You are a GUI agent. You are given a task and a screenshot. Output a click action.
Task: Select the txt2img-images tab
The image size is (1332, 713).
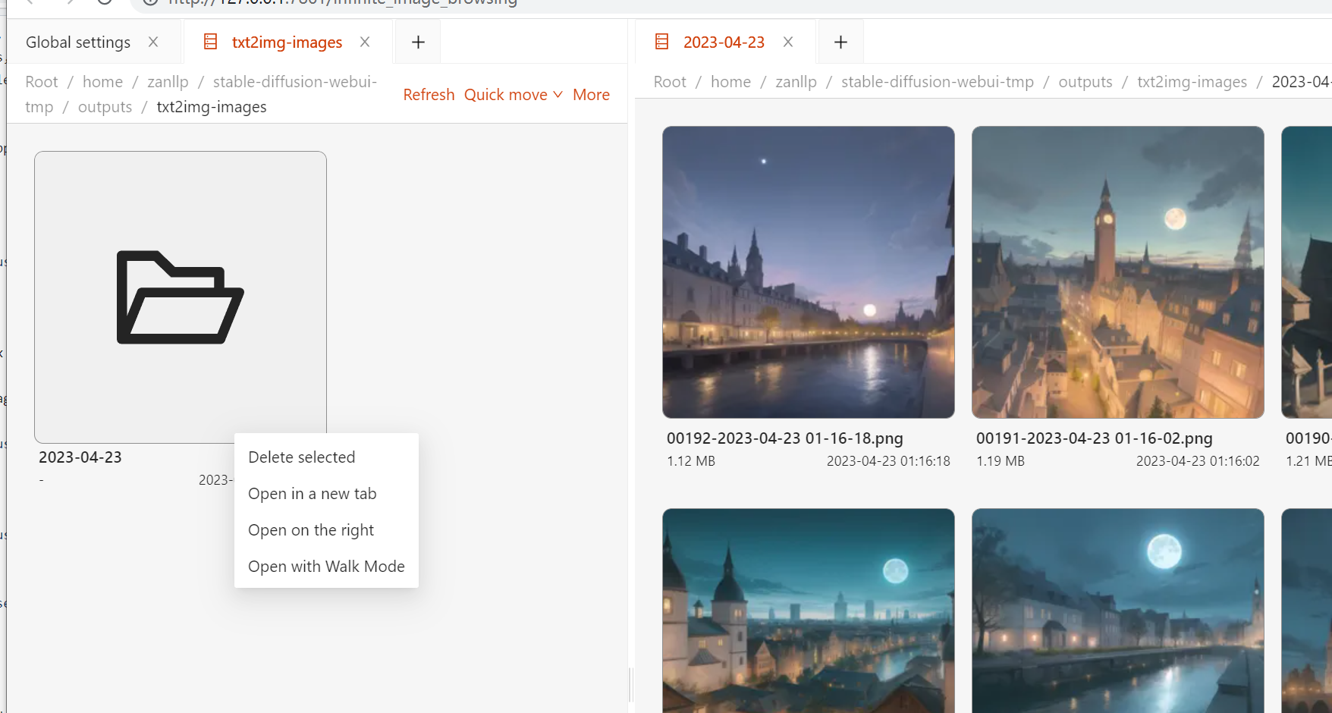(x=287, y=42)
